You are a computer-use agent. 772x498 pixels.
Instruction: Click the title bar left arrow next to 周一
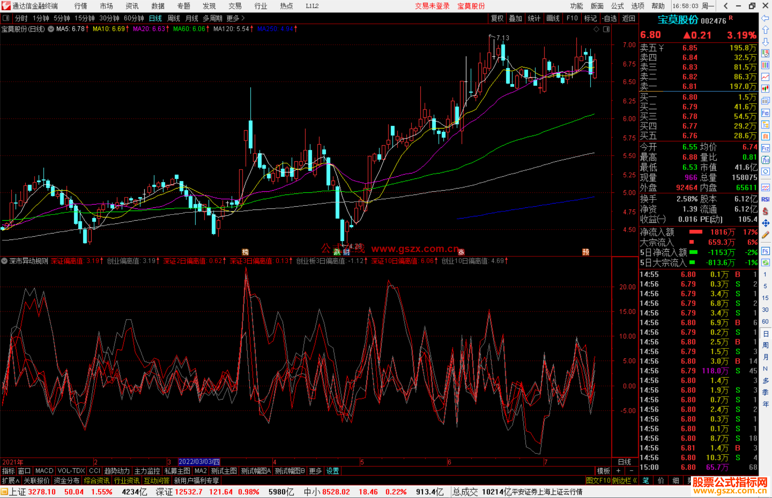pos(726,6)
